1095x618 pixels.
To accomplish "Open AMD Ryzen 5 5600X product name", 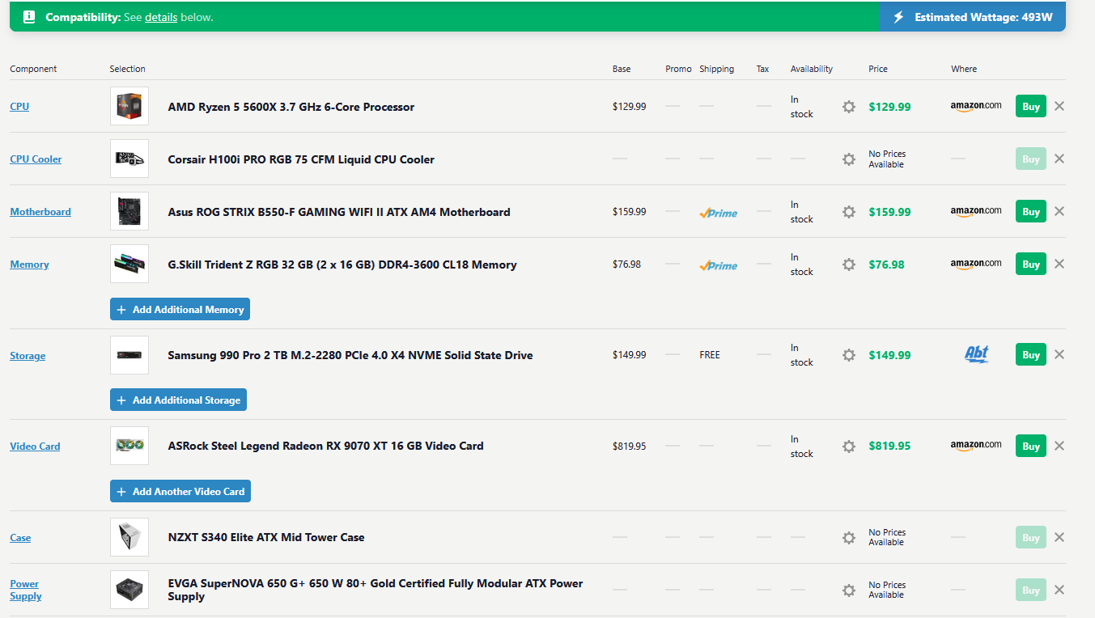I will coord(291,107).
